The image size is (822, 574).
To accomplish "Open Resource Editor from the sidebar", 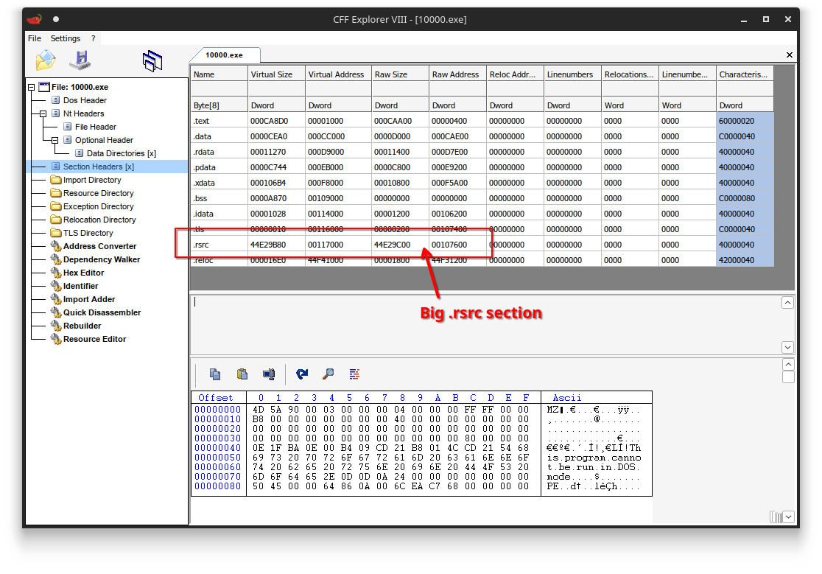I will tap(94, 339).
